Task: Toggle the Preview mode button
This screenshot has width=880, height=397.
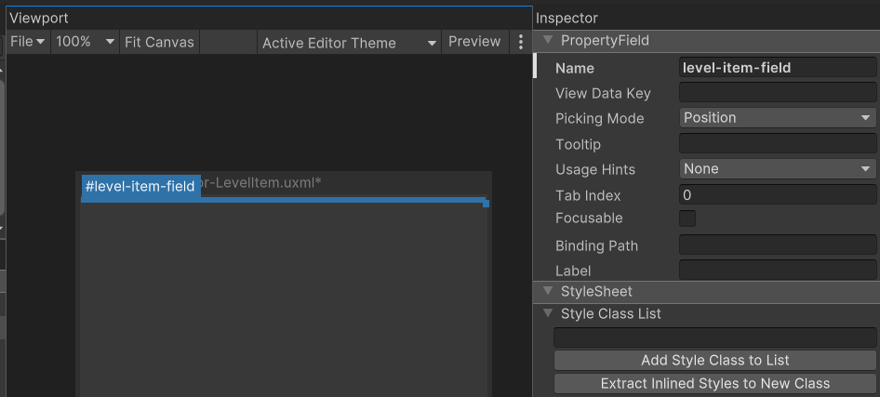Action: pyautogui.click(x=474, y=42)
